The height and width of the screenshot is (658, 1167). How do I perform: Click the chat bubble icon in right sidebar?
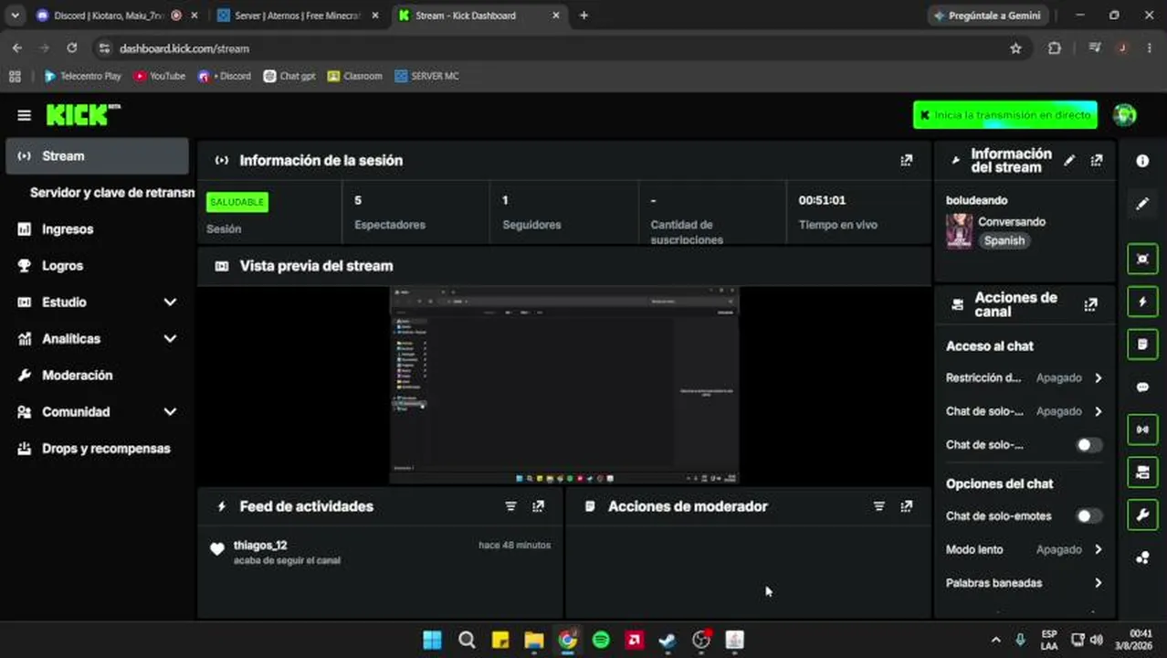tap(1142, 387)
